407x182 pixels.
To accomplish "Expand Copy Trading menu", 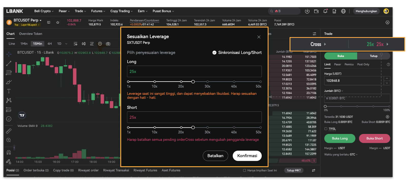I will [x=122, y=11].
